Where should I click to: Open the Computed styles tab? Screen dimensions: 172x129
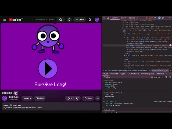pos(114,74)
